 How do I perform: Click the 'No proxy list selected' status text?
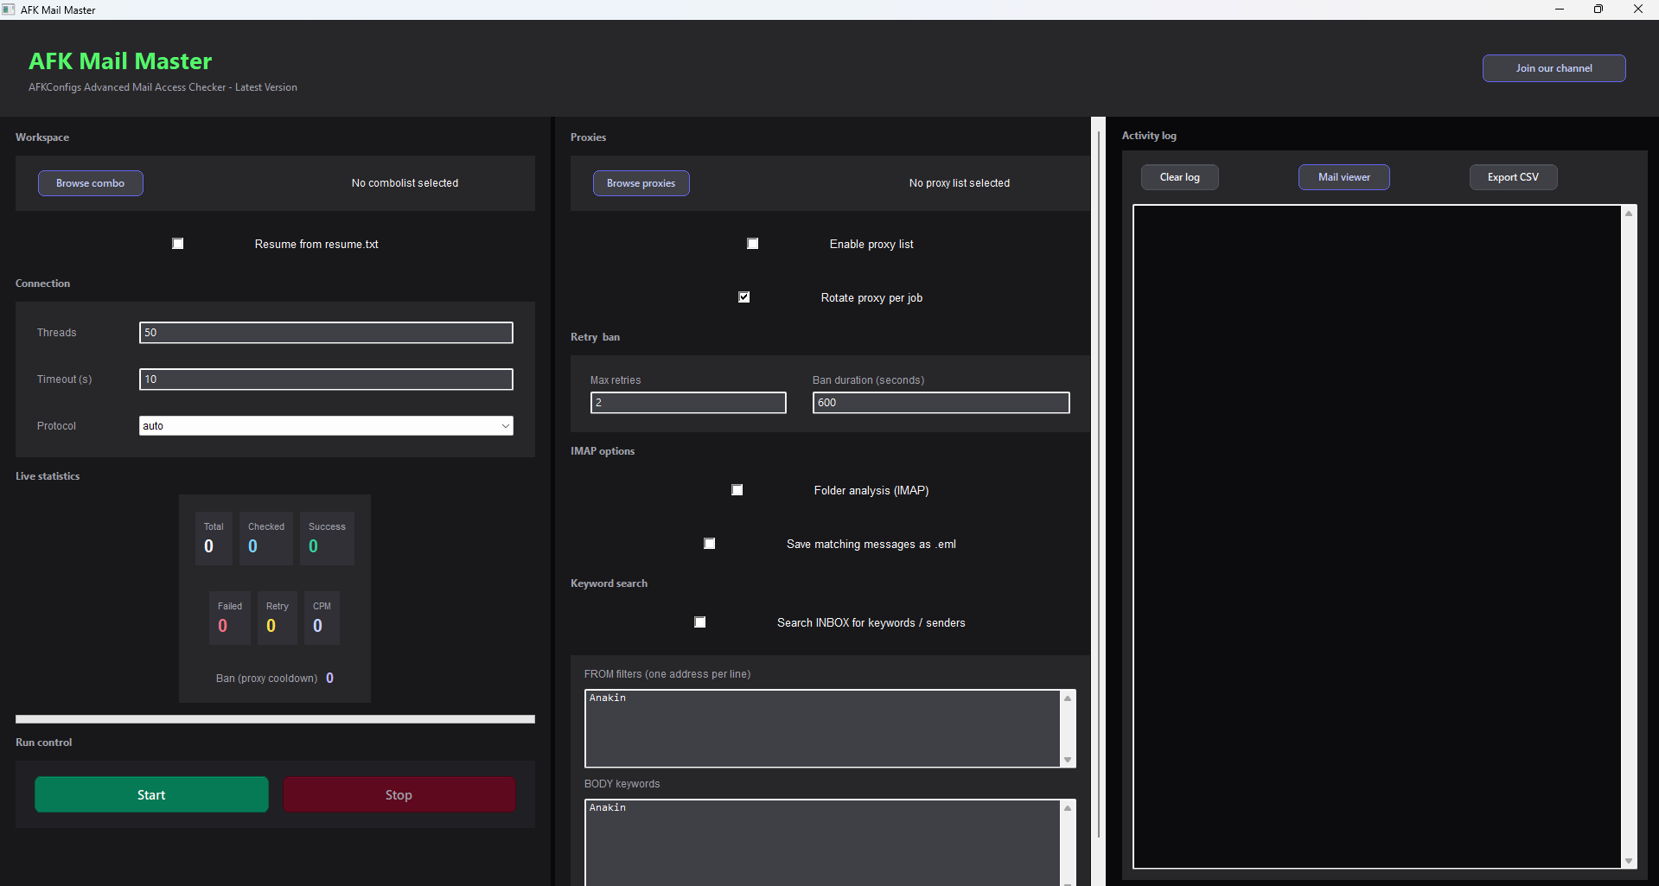click(x=960, y=183)
